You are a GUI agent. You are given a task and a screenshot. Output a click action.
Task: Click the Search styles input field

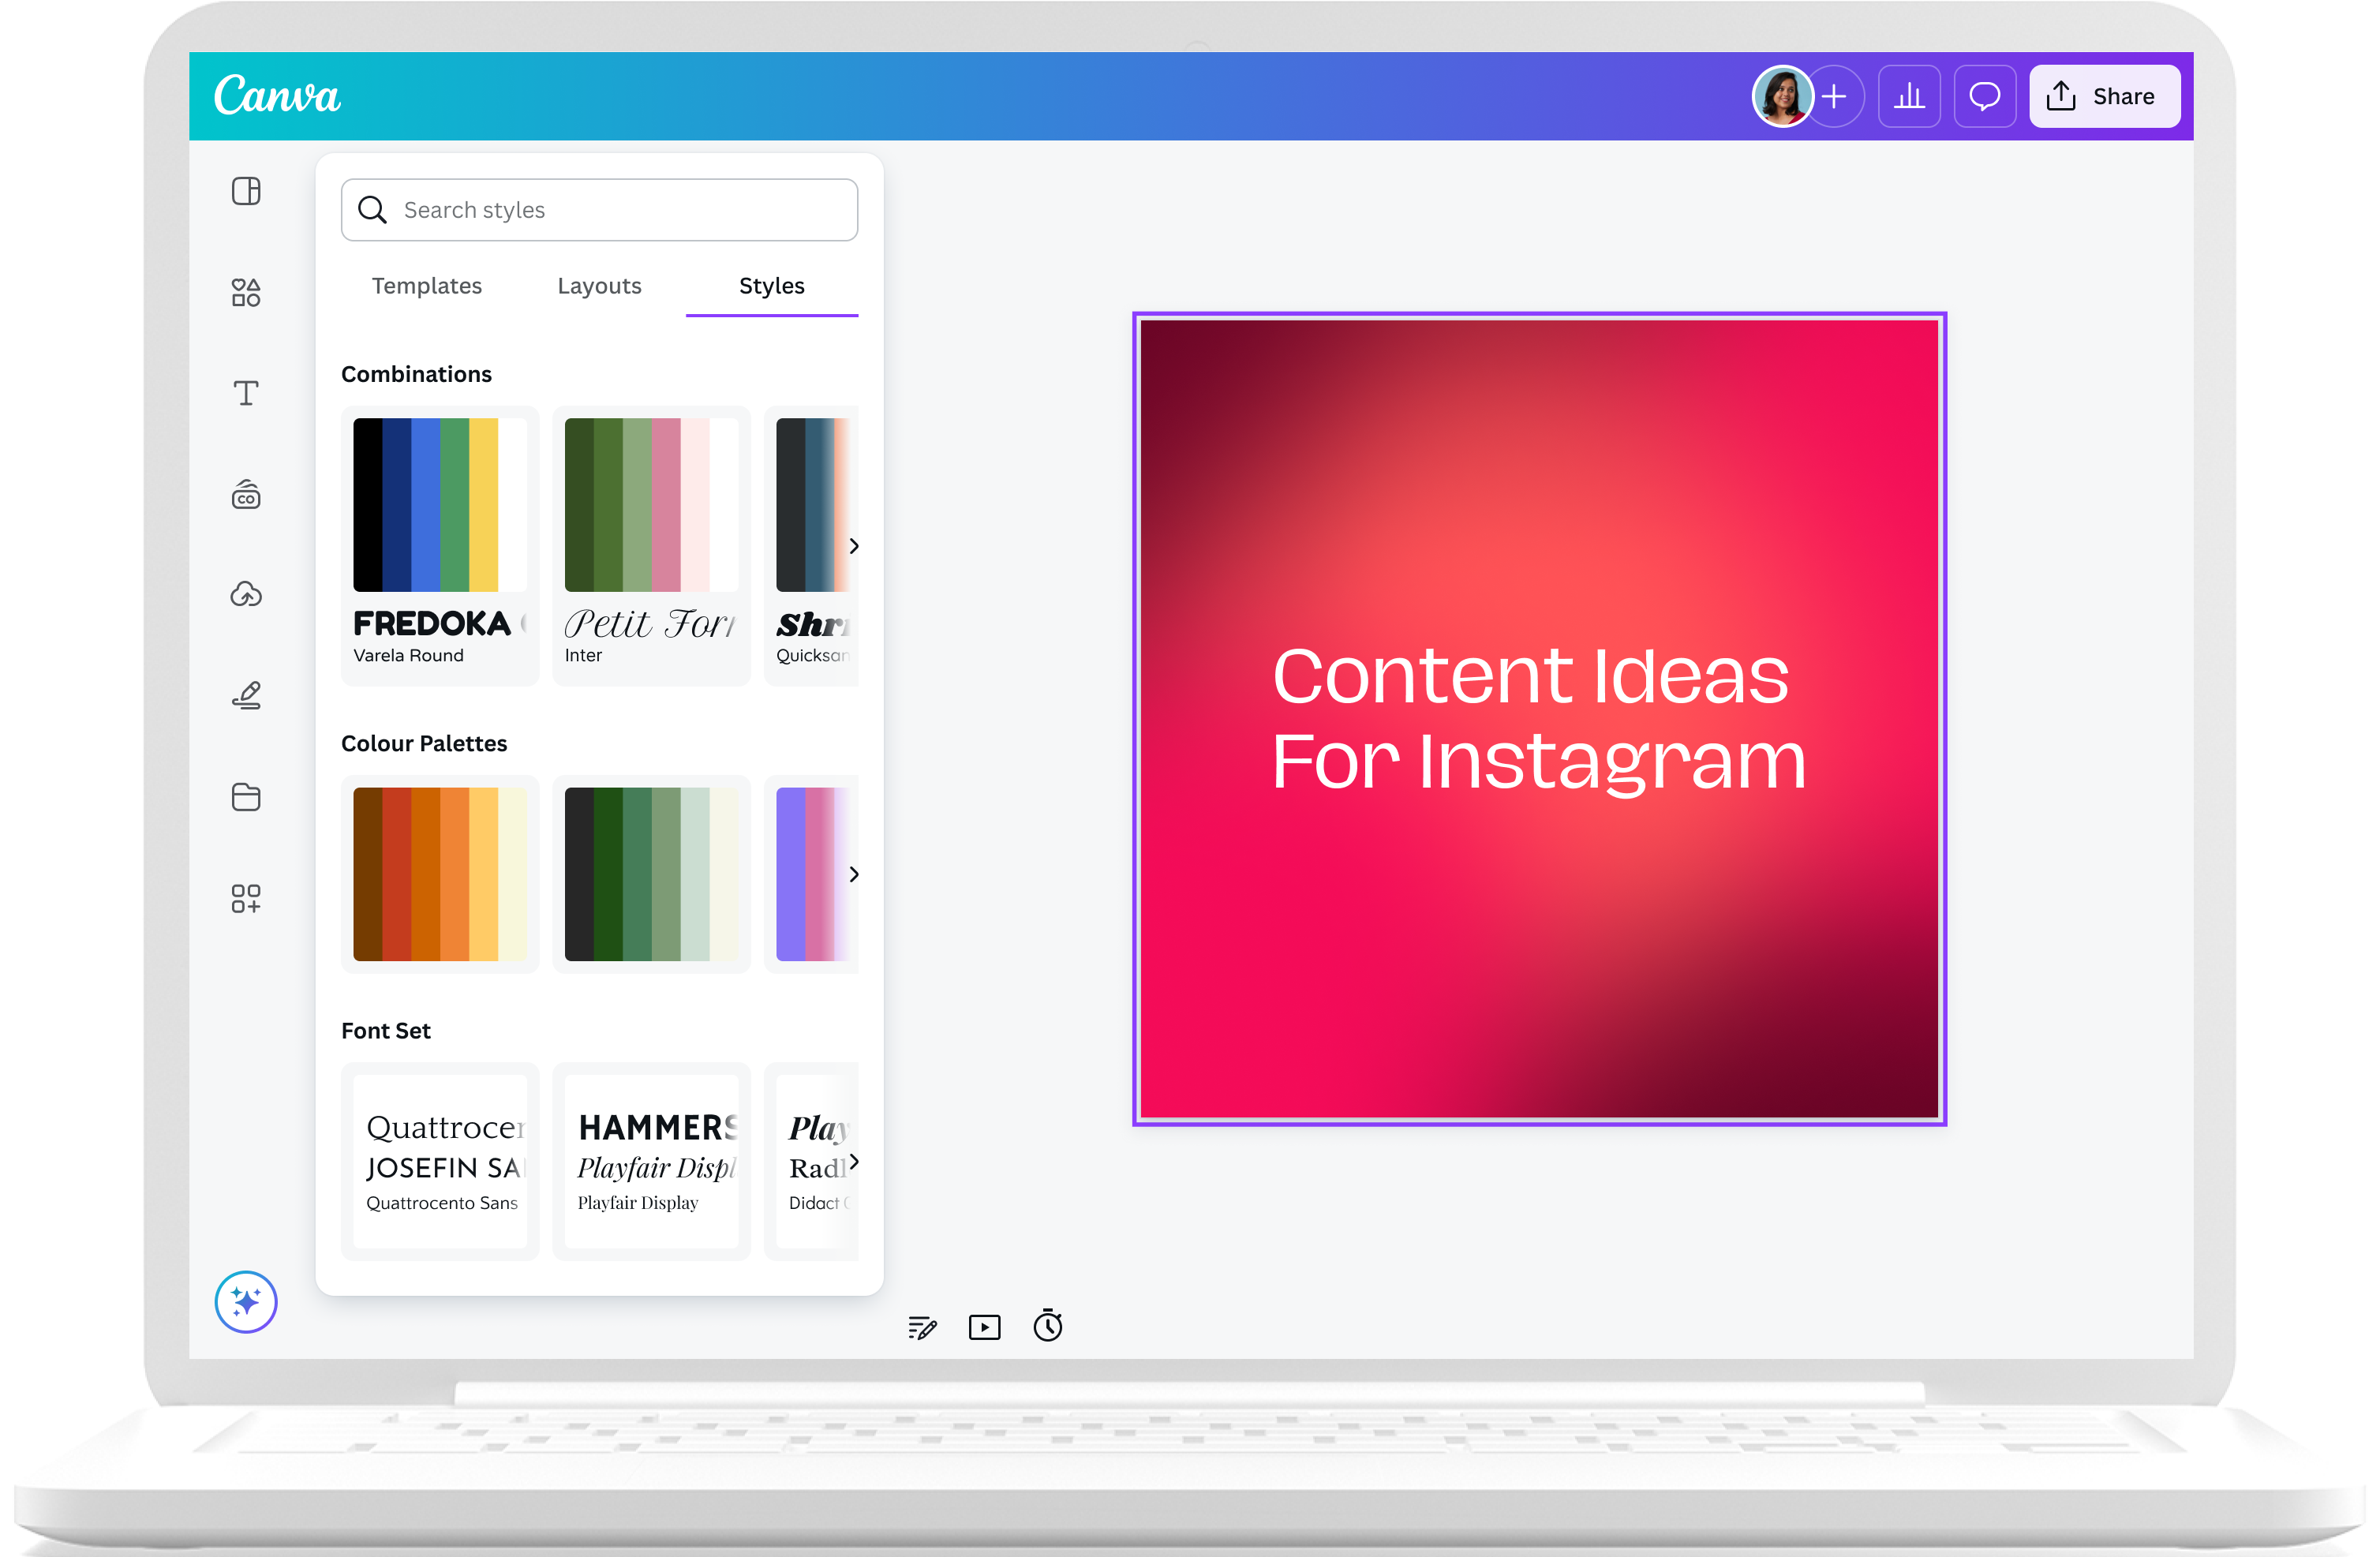(x=599, y=210)
